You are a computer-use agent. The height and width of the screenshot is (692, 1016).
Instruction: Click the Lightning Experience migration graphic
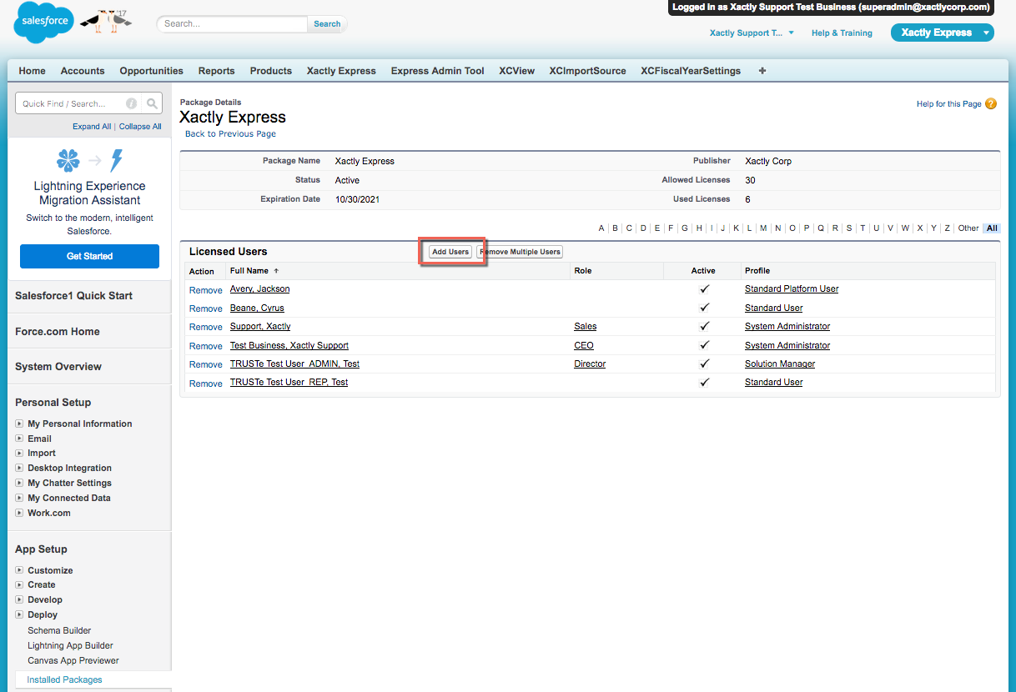(x=89, y=160)
